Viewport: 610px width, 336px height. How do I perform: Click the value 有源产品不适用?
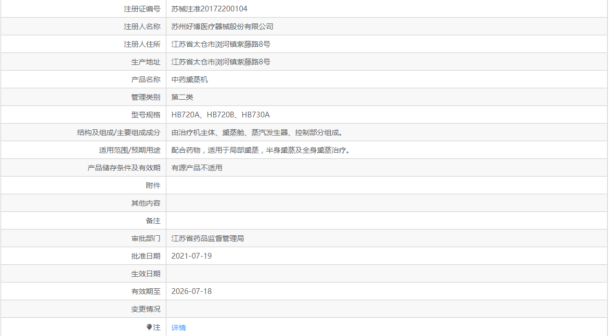pyautogui.click(x=197, y=168)
